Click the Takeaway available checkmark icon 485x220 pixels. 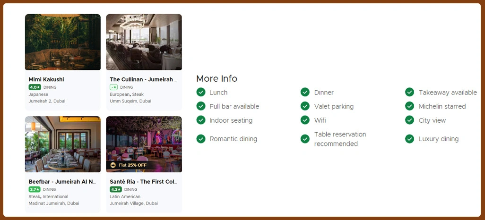(410, 93)
